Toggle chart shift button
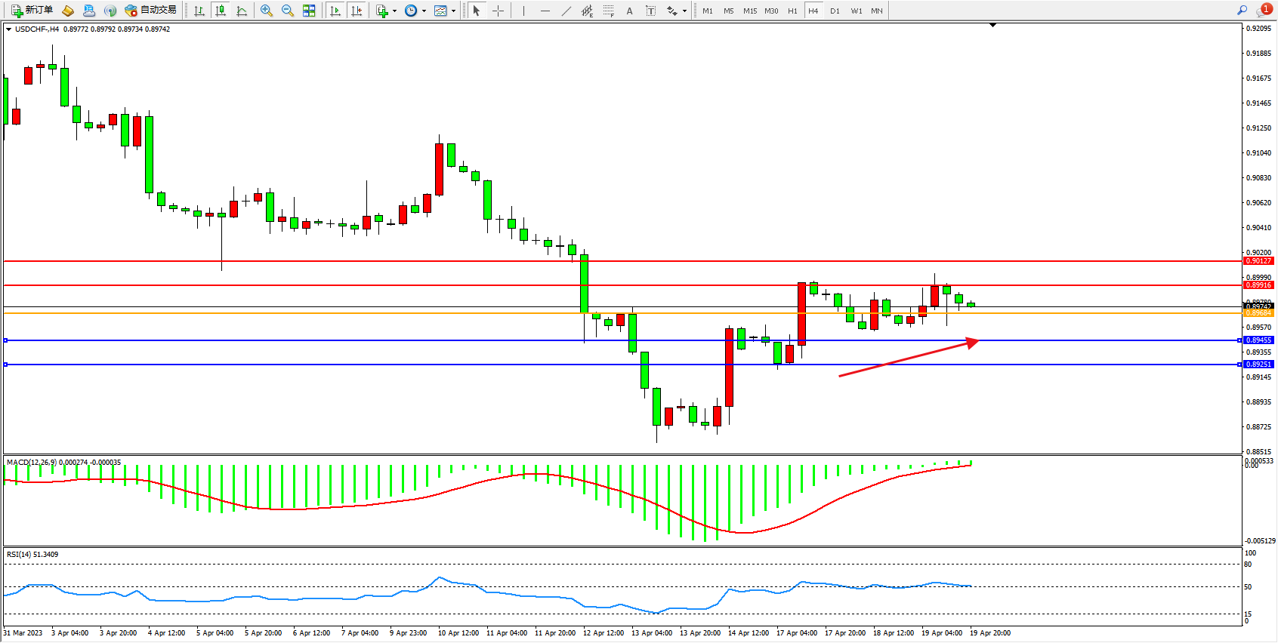Screen dimensions: 1278x643 (x=357, y=11)
